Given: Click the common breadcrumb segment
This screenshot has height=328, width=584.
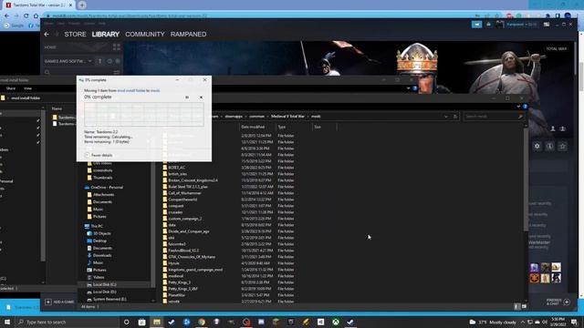Looking at the screenshot, I should tap(256, 117).
